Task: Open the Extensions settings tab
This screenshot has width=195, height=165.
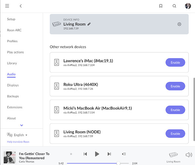Action: tap(15, 107)
